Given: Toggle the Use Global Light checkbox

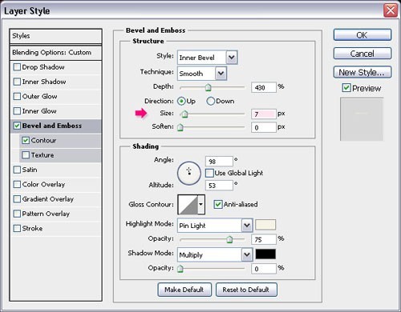Looking at the screenshot, I should [209, 173].
